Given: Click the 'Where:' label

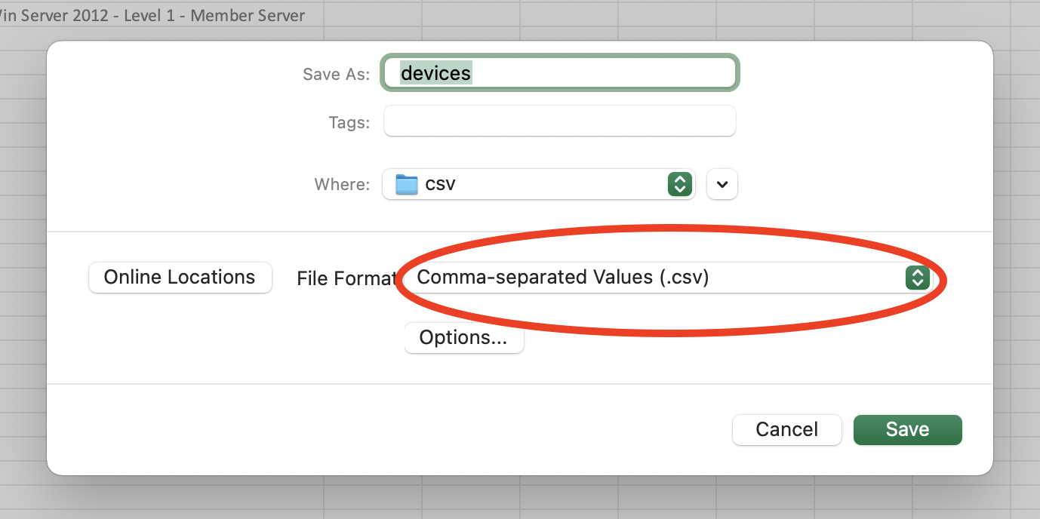Looking at the screenshot, I should point(342,185).
